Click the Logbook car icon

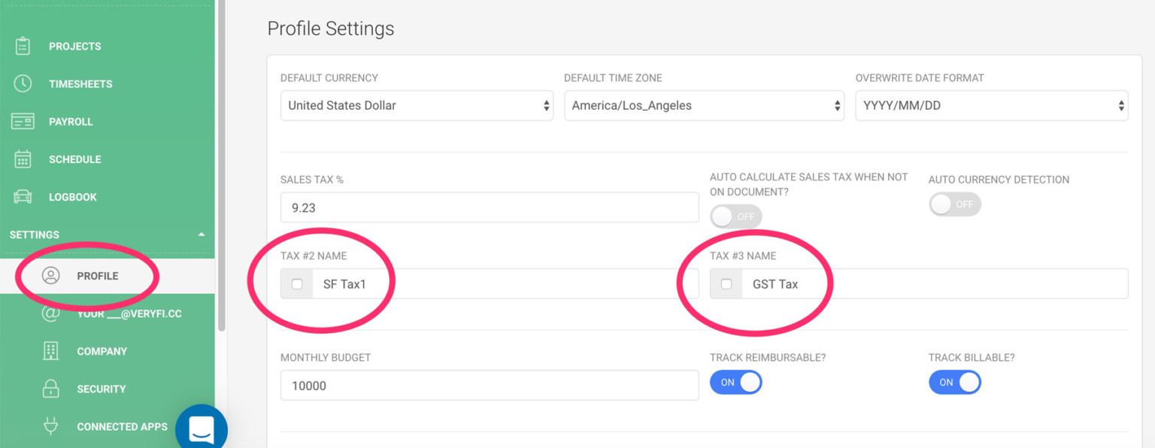[x=23, y=197]
